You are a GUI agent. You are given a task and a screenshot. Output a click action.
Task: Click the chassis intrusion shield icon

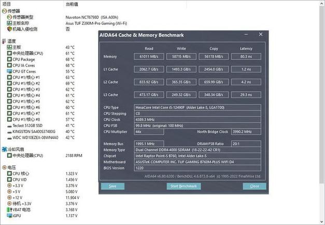tap(9, 29)
